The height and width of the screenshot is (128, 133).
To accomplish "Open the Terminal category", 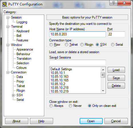I will pyautogui.click(x=17, y=27).
